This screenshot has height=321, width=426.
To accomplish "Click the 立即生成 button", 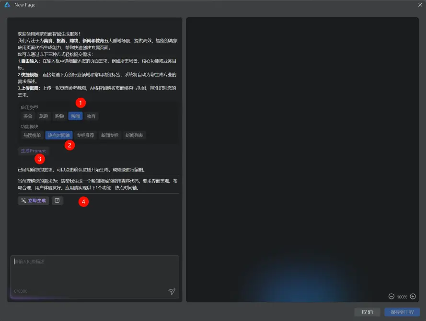I will pos(33,201).
